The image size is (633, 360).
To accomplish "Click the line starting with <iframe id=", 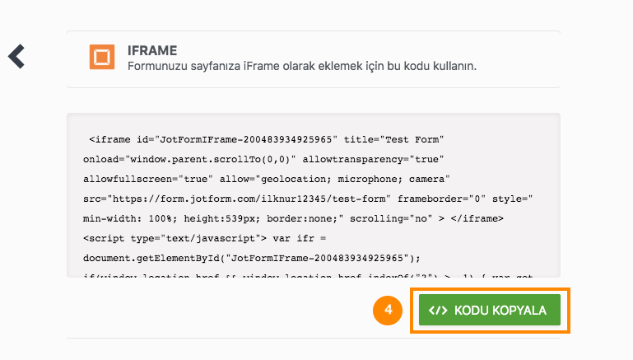I will coord(267,139).
